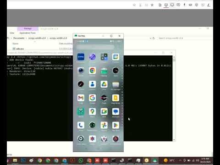The width and height of the screenshot is (220, 165).
Task: Open the Phone dialer app
Action: [x=81, y=125]
